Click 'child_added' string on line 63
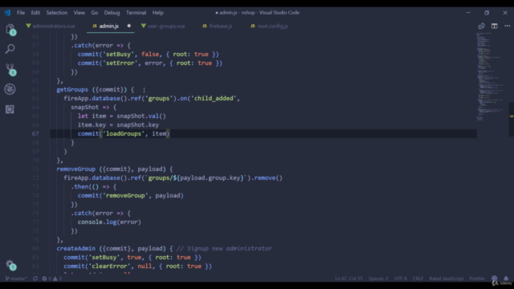The width and height of the screenshot is (514, 289). click(214, 98)
